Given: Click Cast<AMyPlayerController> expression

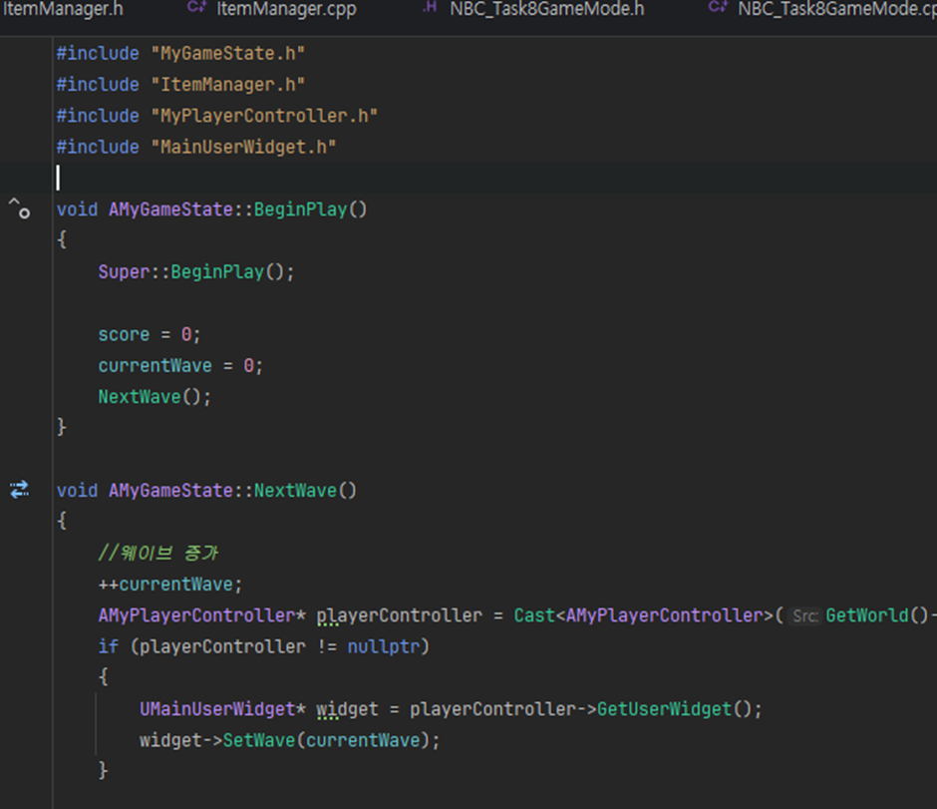Looking at the screenshot, I should (x=644, y=615).
